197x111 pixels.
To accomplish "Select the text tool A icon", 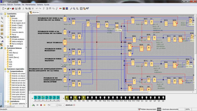I will pos(2,37).
